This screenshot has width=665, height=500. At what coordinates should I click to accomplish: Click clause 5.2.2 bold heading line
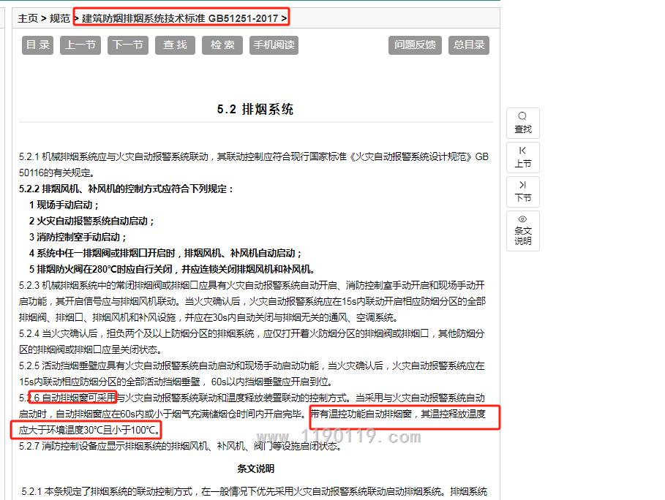click(x=127, y=189)
